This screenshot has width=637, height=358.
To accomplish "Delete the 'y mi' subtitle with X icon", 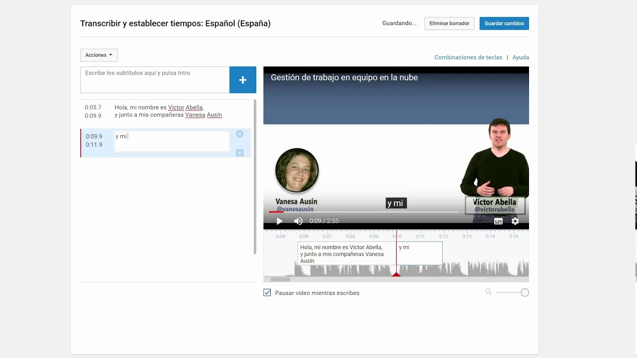I will 240,134.
